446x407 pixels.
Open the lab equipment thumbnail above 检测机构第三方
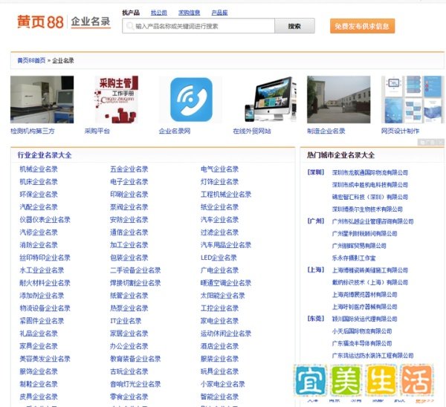42,100
